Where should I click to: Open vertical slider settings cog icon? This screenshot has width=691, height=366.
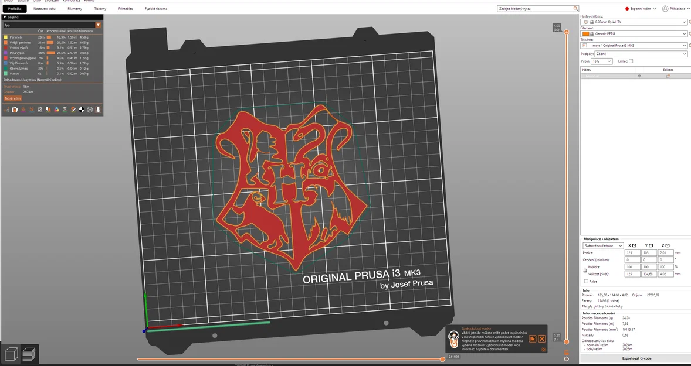click(566, 359)
